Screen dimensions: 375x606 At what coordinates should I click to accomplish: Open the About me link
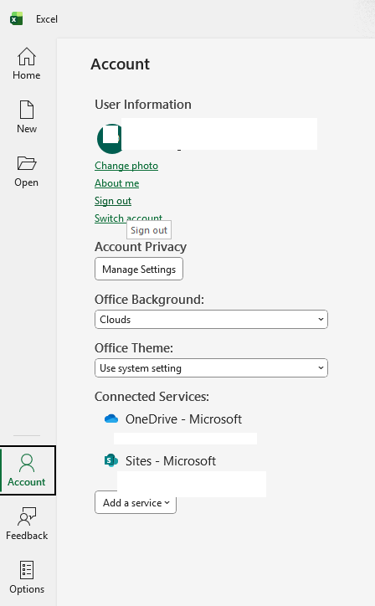pyautogui.click(x=116, y=183)
